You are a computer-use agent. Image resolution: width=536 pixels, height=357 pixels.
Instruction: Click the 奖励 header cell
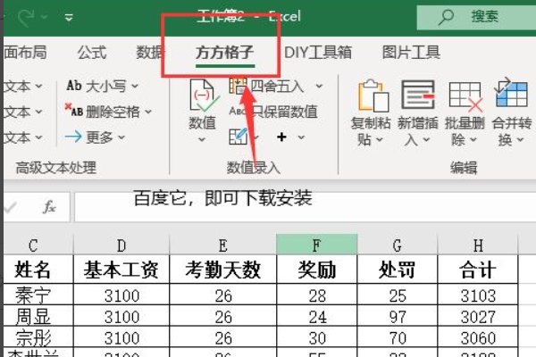click(317, 270)
